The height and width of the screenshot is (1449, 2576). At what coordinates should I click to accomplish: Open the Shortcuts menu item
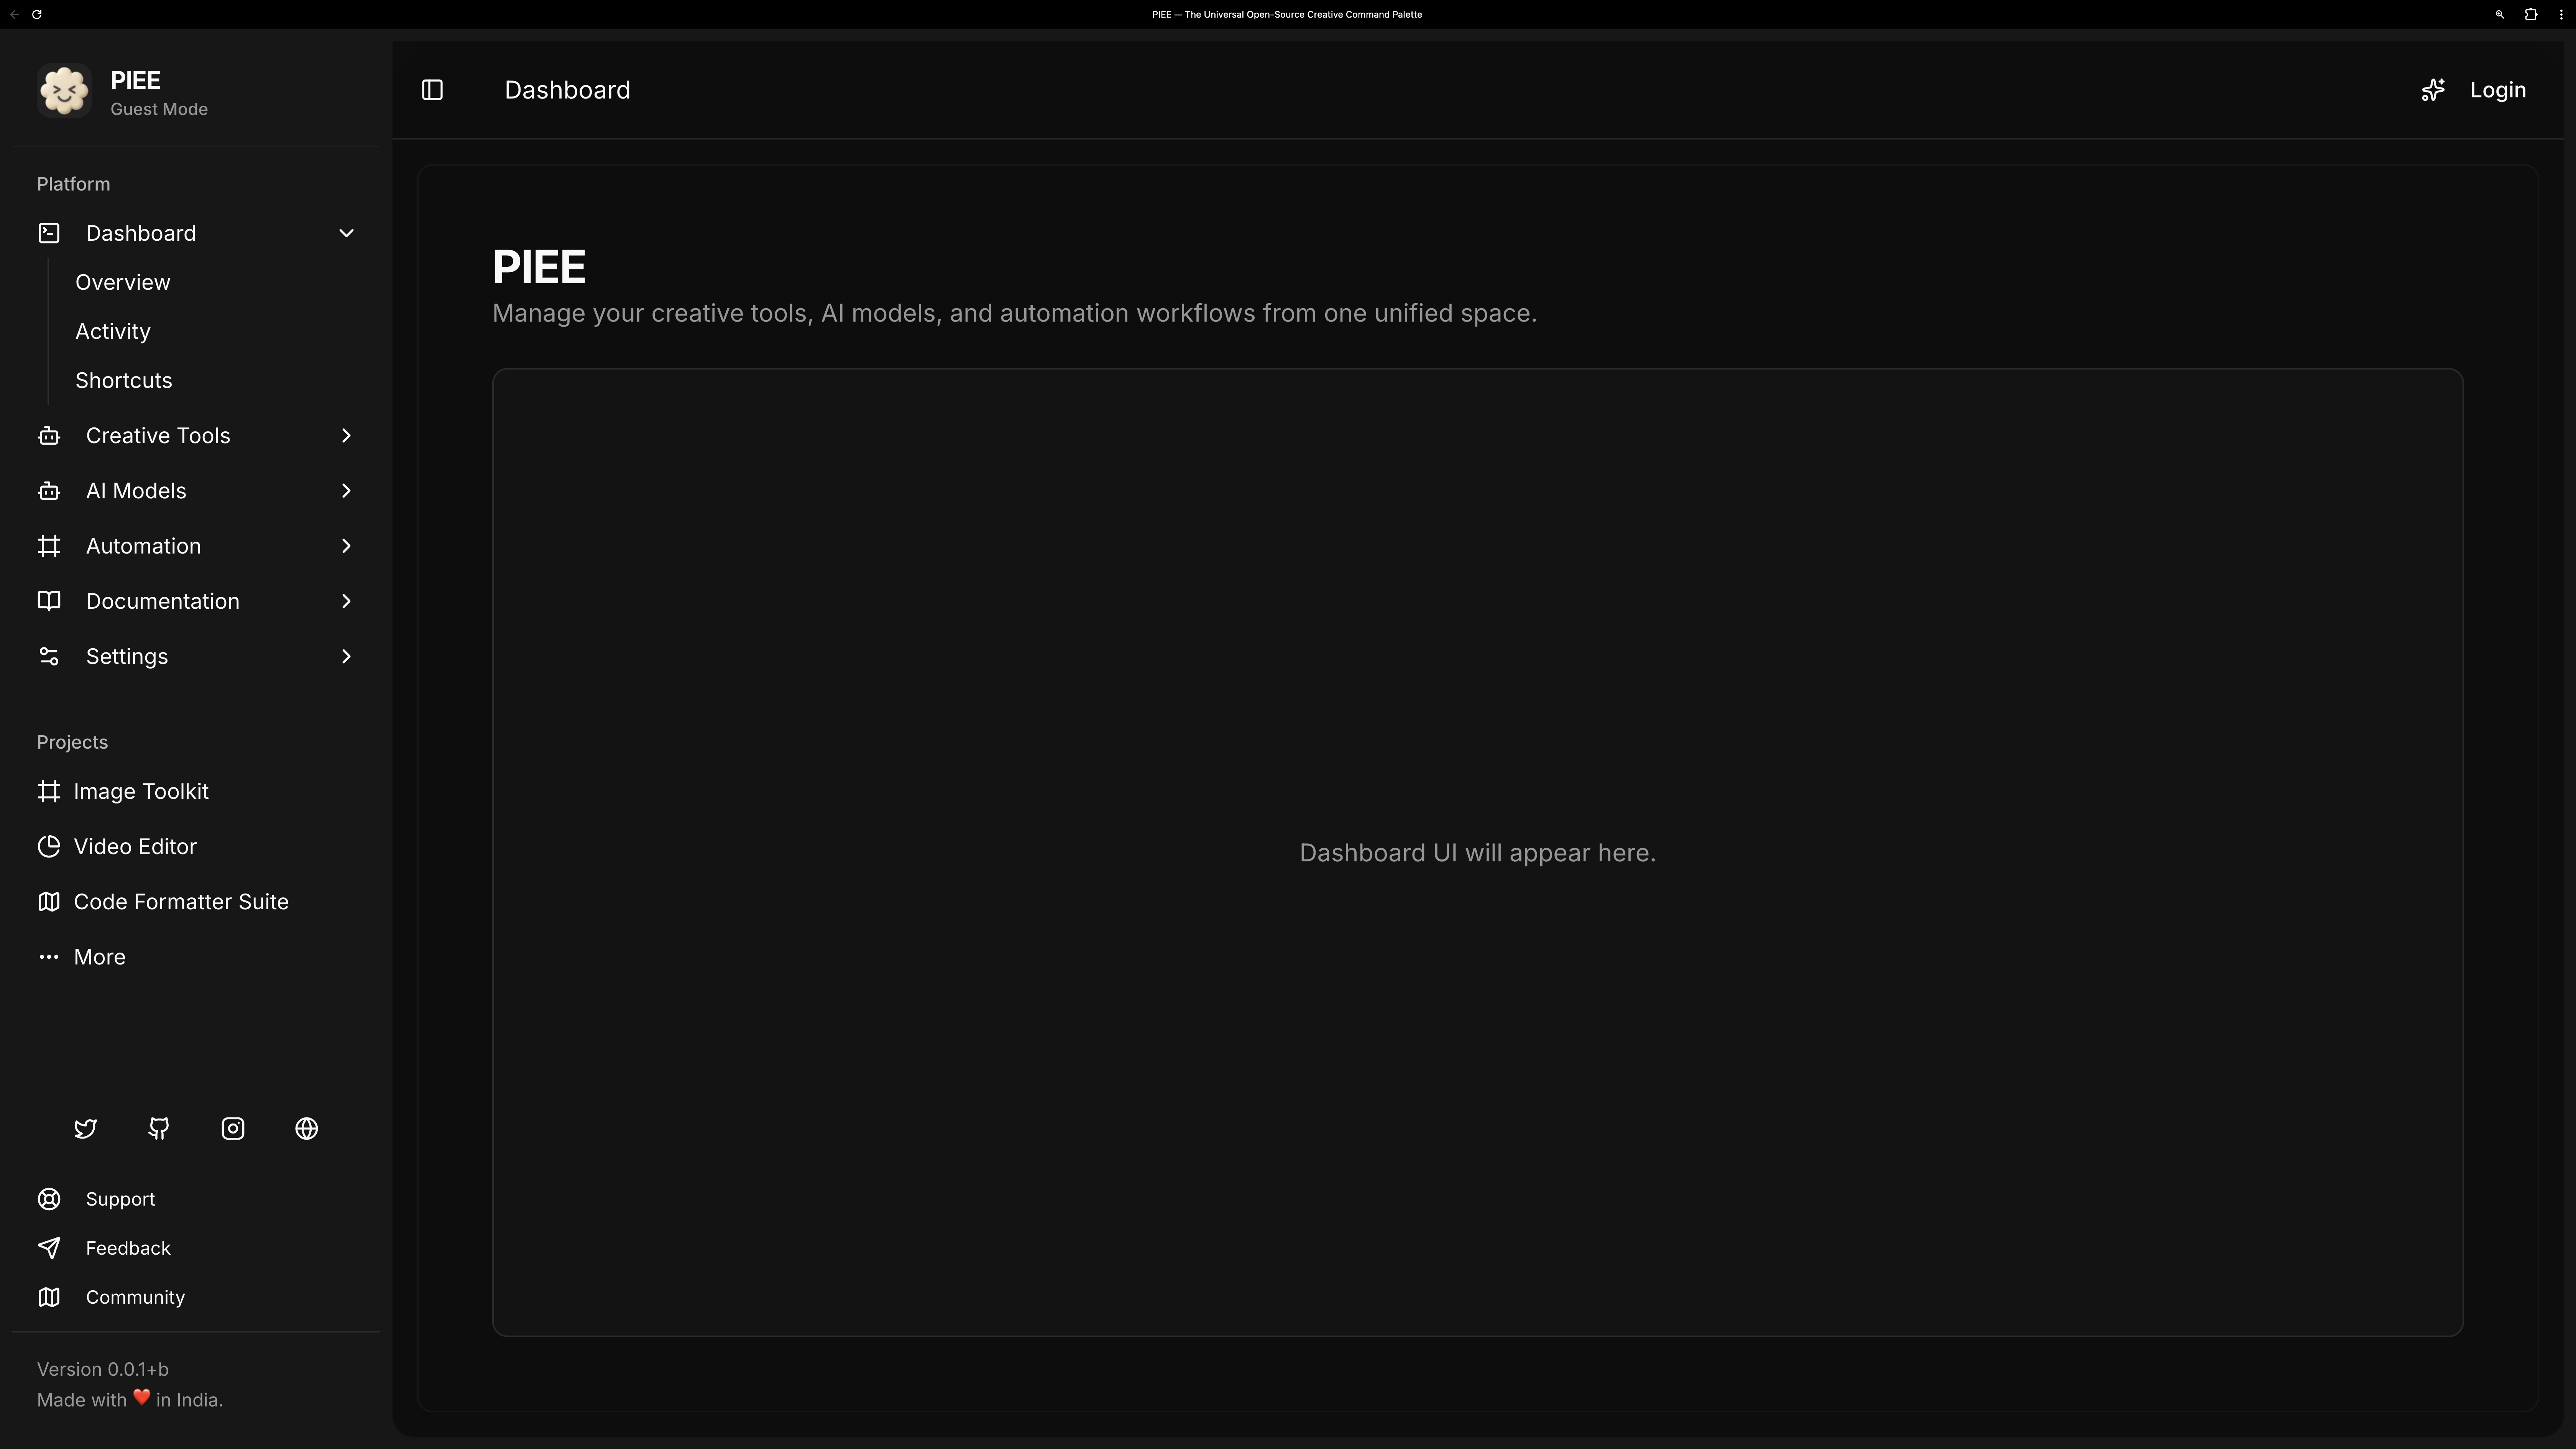(x=123, y=380)
